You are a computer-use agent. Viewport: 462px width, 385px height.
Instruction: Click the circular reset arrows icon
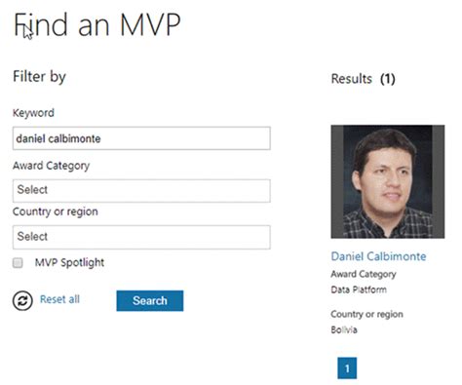pos(22,300)
